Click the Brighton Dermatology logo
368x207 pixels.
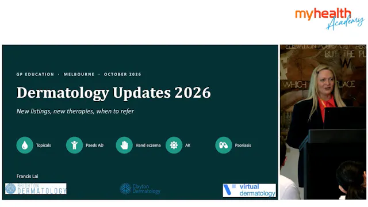(36, 189)
